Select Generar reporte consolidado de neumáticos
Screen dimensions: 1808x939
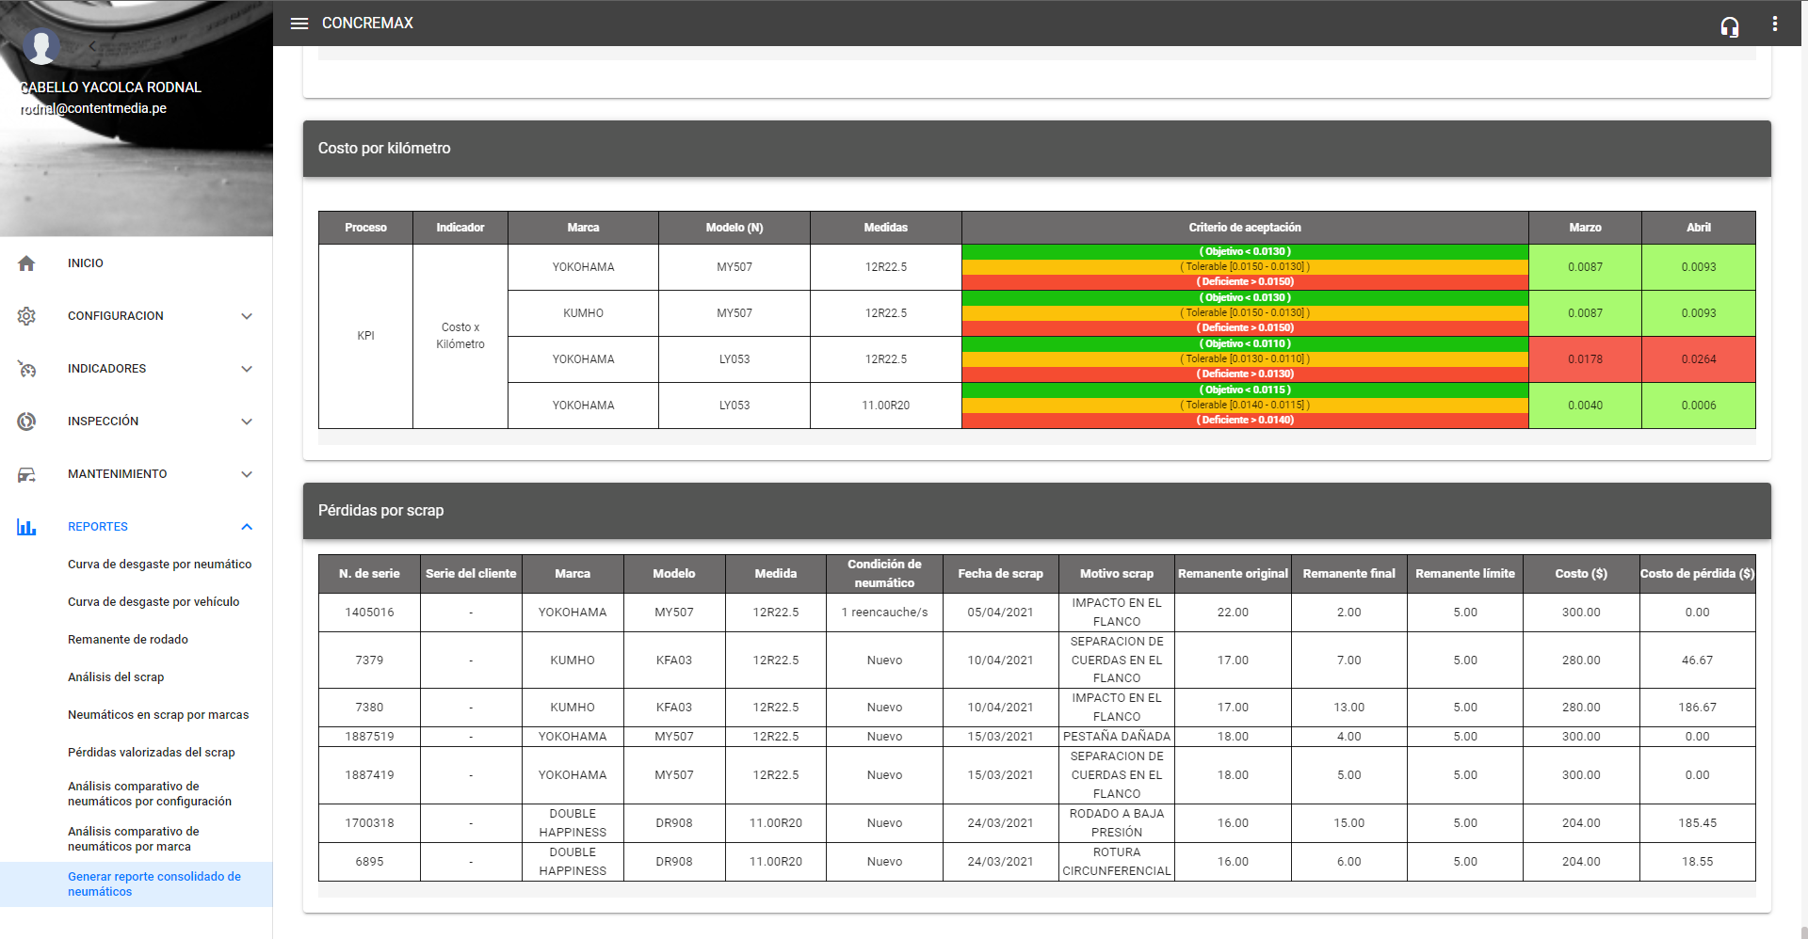(154, 884)
